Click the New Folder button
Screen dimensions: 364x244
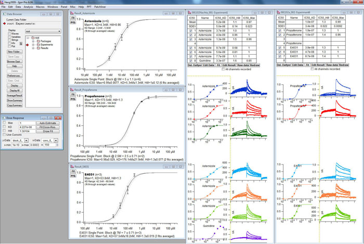15,52
